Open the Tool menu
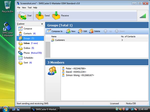 click(29, 8)
